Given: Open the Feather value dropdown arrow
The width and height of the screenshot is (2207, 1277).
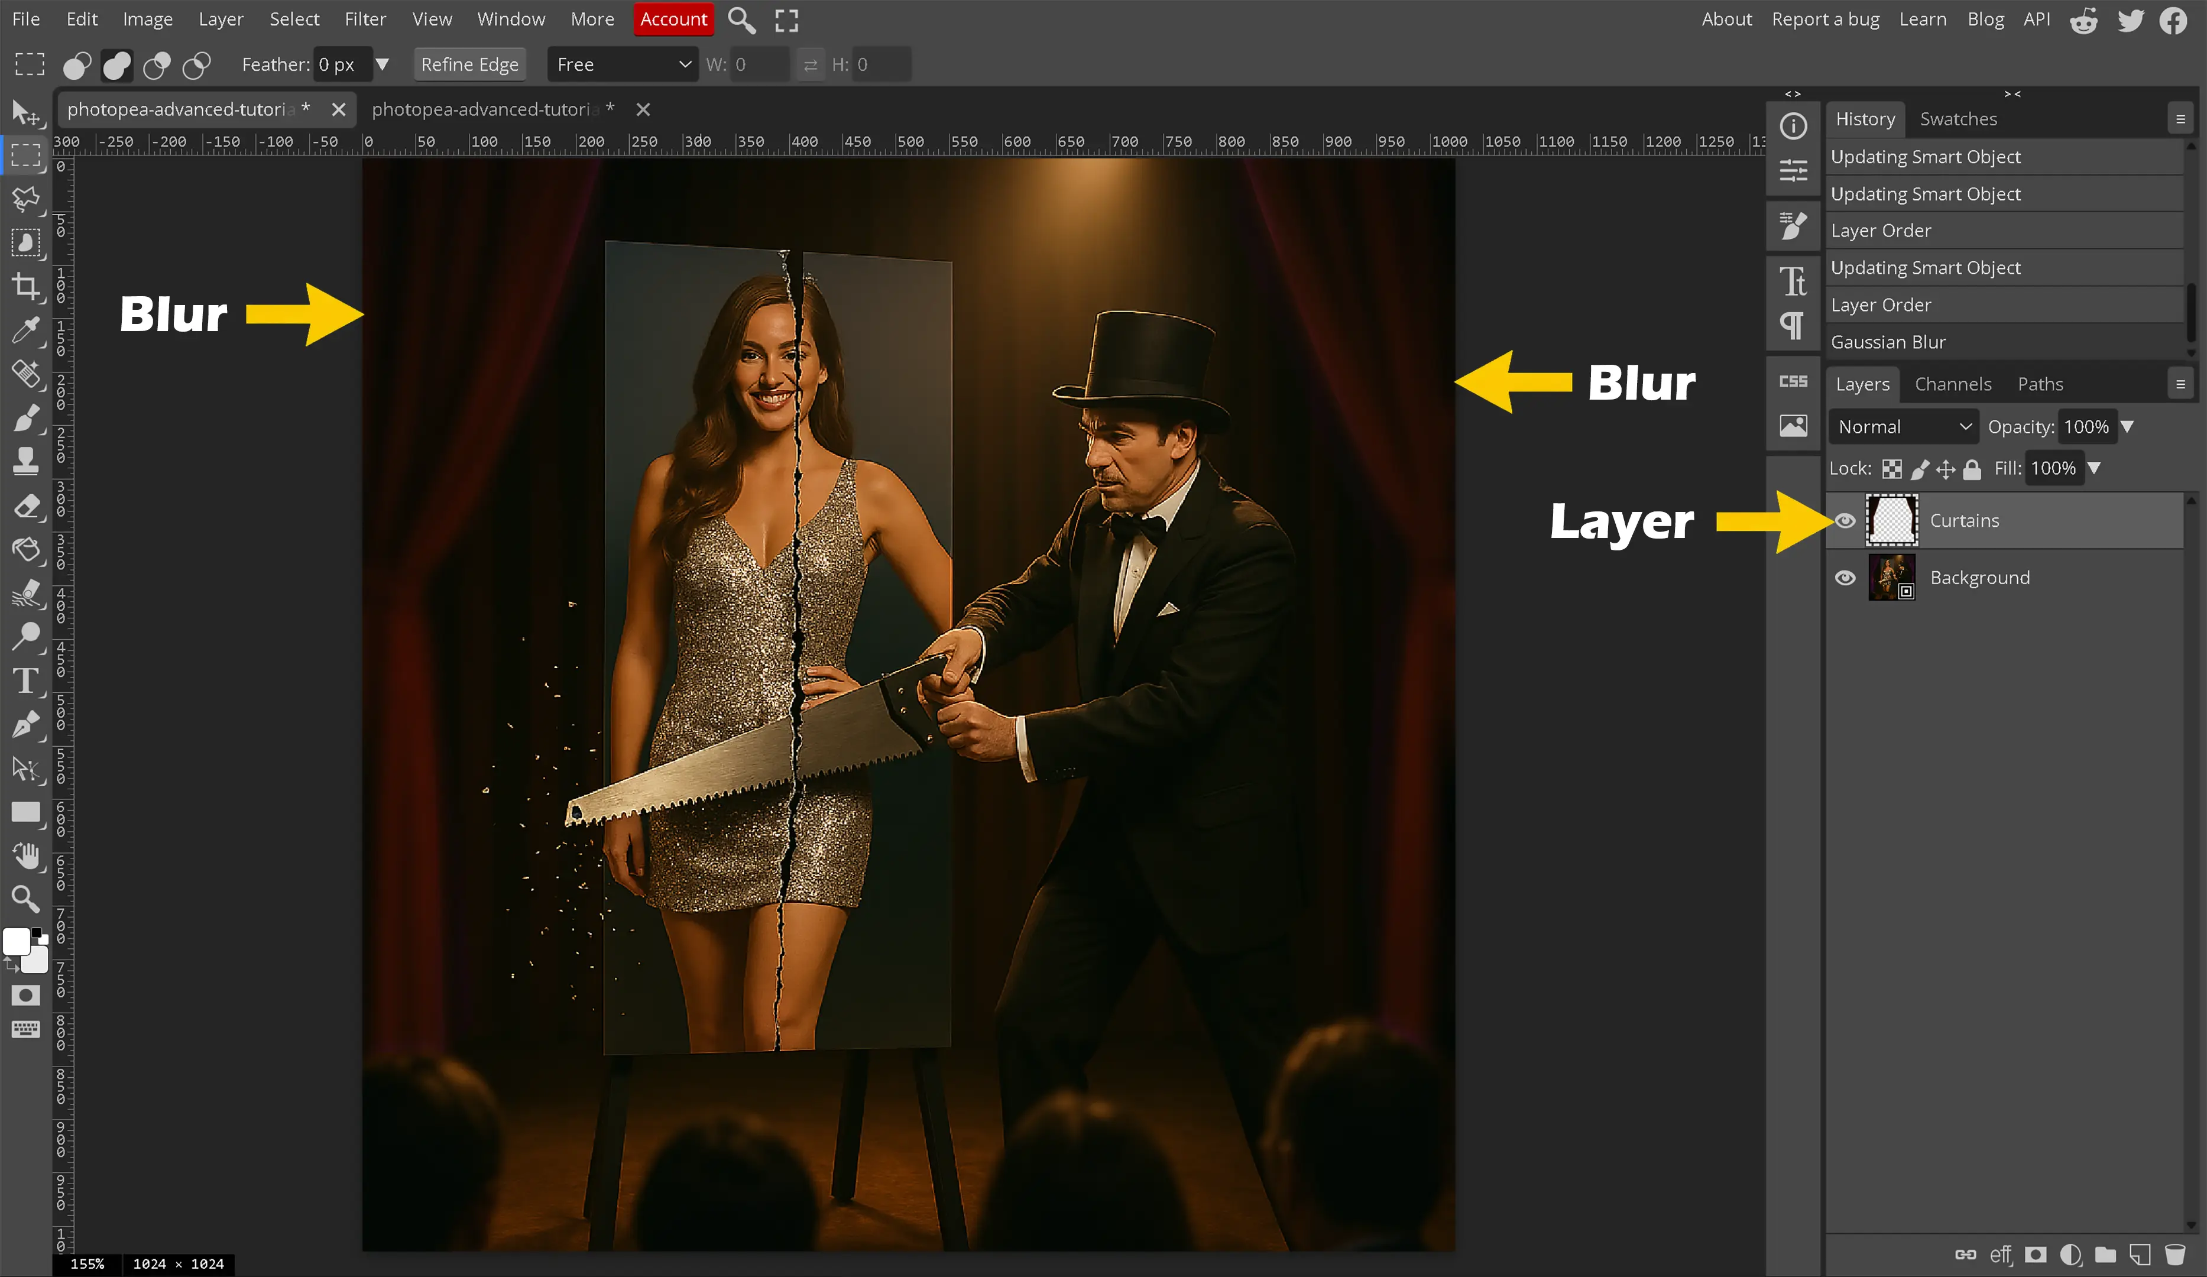Looking at the screenshot, I should (382, 65).
